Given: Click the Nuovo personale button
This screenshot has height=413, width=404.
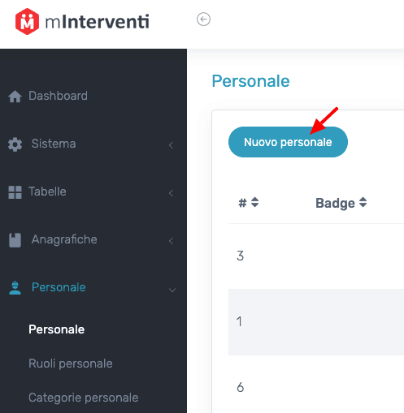Looking at the screenshot, I should (288, 142).
